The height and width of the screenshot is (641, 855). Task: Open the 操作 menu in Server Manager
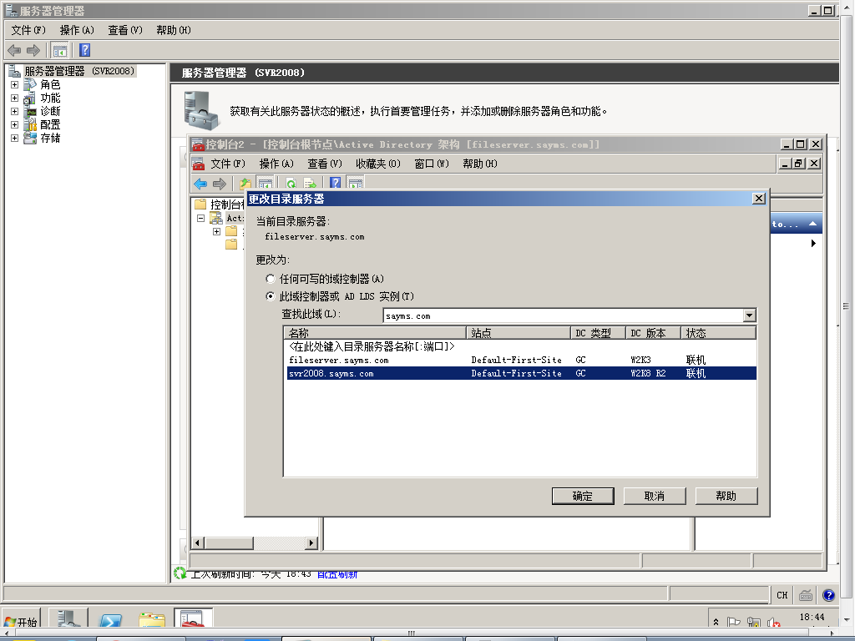click(76, 30)
